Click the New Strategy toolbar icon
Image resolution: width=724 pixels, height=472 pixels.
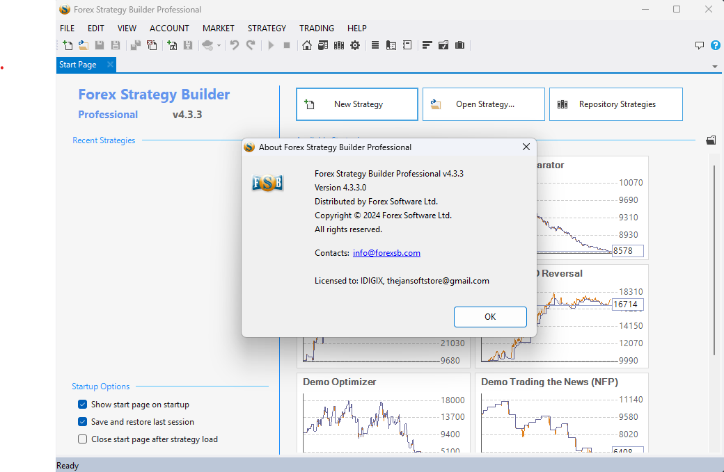coord(68,45)
